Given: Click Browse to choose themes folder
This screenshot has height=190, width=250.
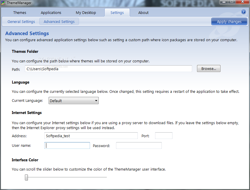Looking at the screenshot, I should click(209, 68).
